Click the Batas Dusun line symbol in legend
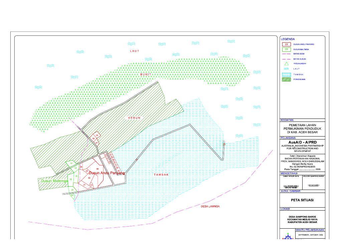Screen dimensions: 342x242 click(x=286, y=59)
